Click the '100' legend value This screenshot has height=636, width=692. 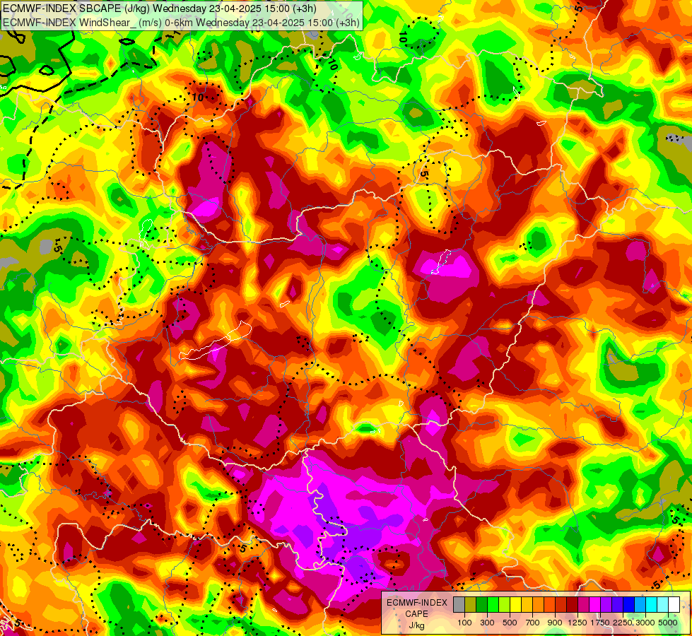coord(464,623)
